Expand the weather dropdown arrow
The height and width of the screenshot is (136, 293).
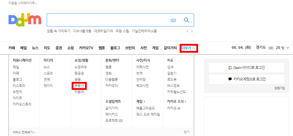pos(287,48)
